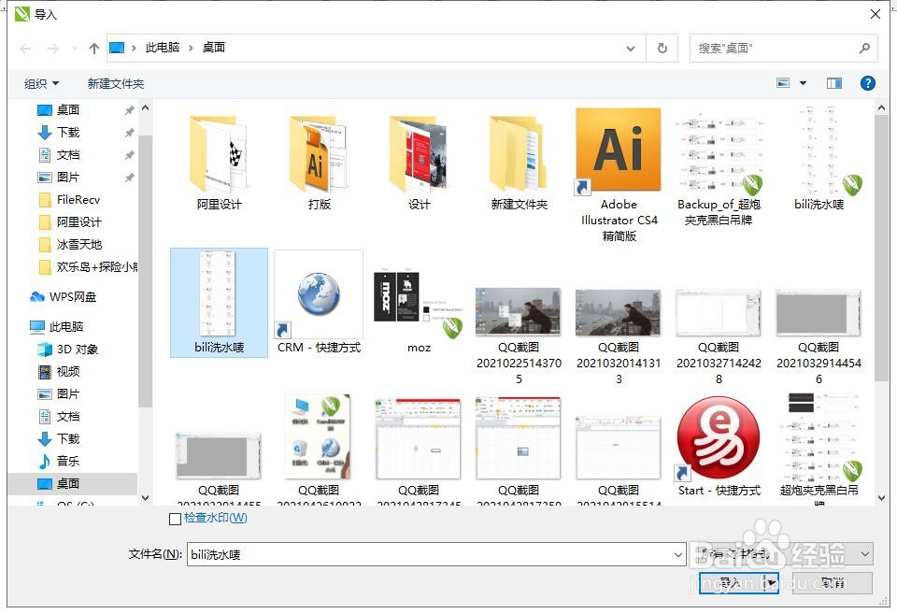Viewport: 897px width, 614px height.
Task: Refresh the folder view
Action: point(662,48)
